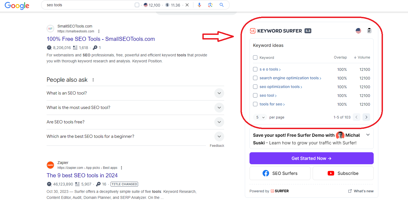Click Michał Suski's avatar photo
Image resolution: width=408 pixels, height=210 pixels.
click(x=340, y=135)
